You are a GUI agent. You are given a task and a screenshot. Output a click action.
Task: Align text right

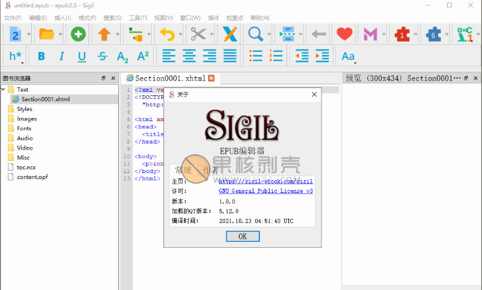tap(209, 56)
